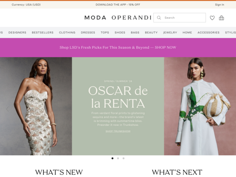Select the first carousel dot
This screenshot has height=177, width=236.
112,159
